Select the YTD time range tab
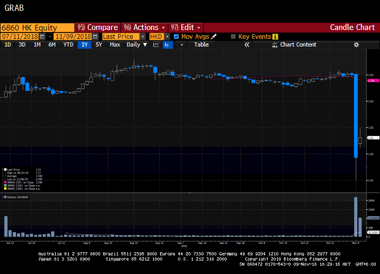 coord(68,44)
